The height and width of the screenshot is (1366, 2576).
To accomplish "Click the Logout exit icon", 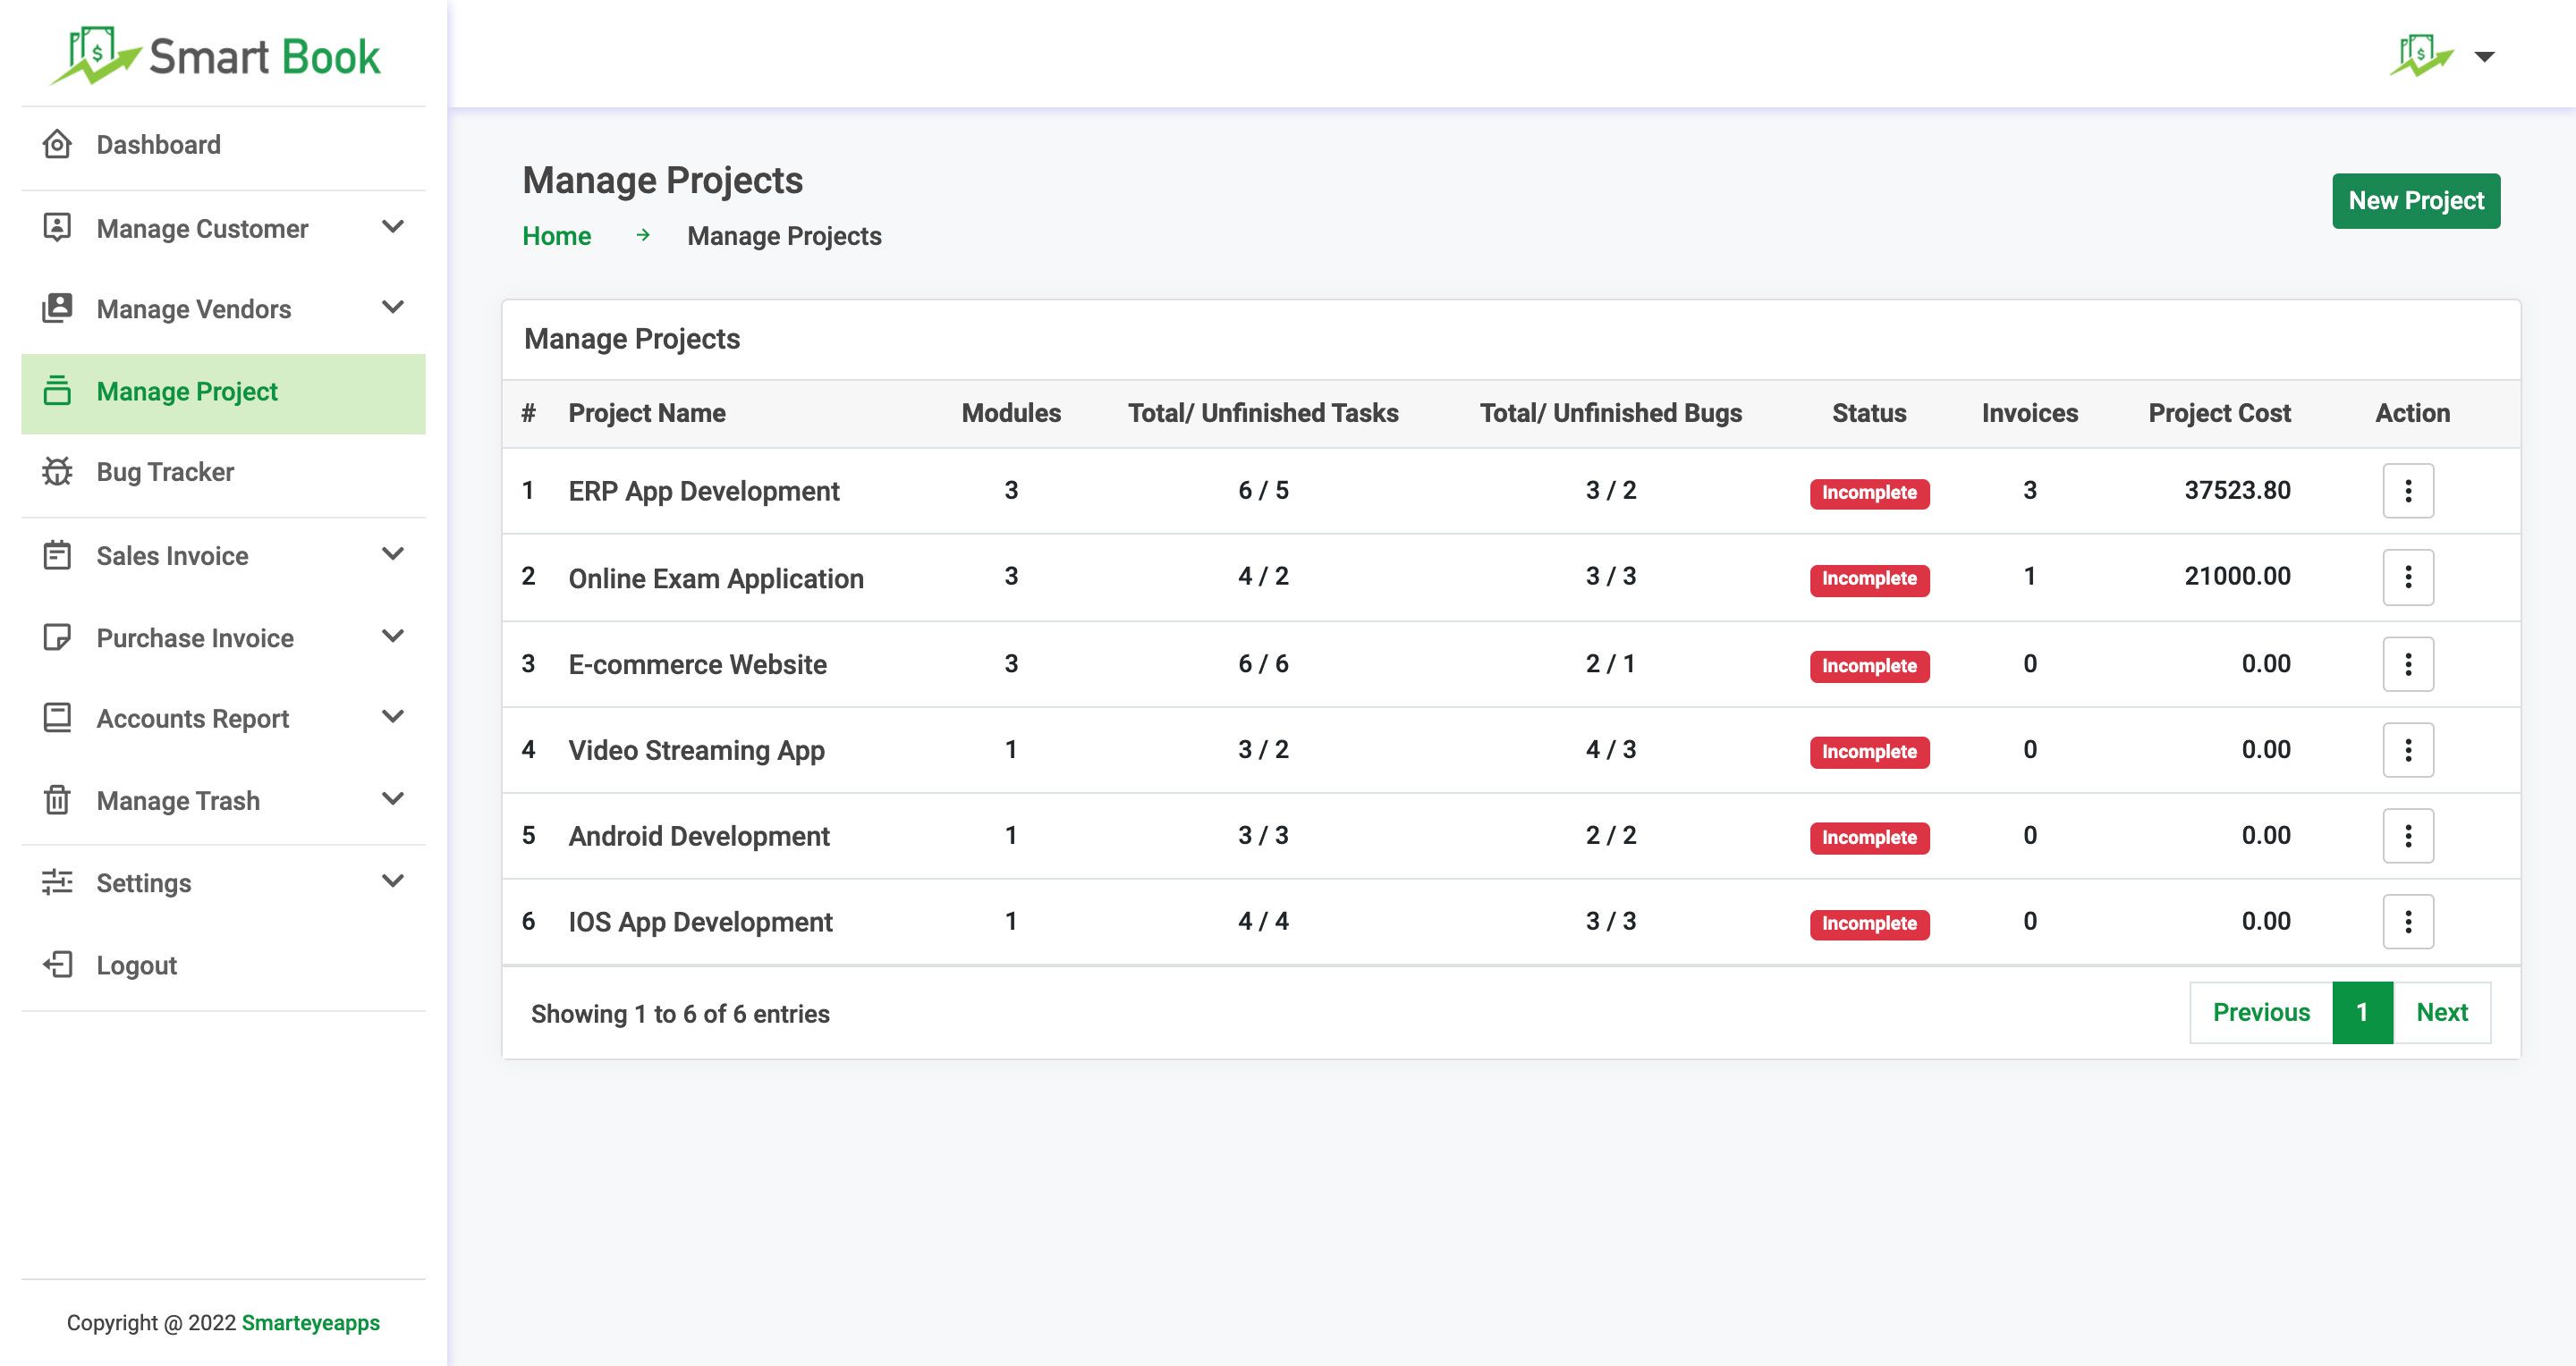I will point(57,965).
